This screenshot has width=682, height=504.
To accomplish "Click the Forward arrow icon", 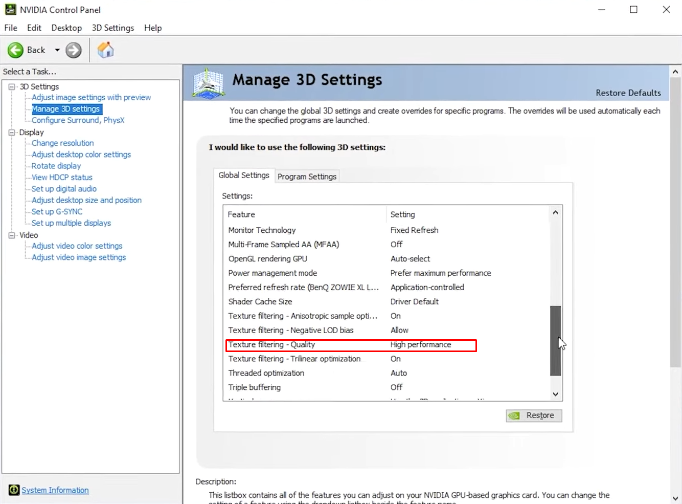I will coord(74,50).
